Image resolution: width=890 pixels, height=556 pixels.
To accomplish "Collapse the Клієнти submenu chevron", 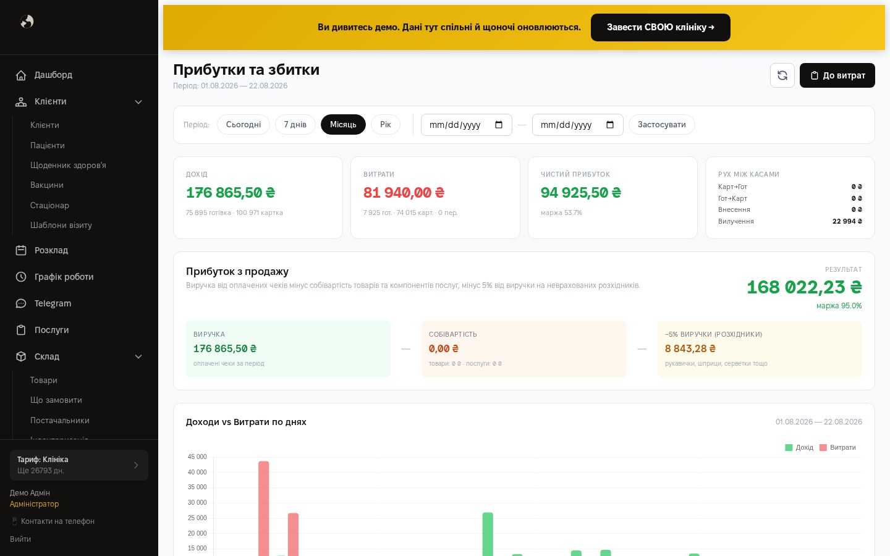I will tap(138, 102).
